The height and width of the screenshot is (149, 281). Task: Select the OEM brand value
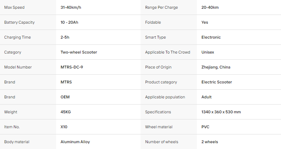pos(65,97)
